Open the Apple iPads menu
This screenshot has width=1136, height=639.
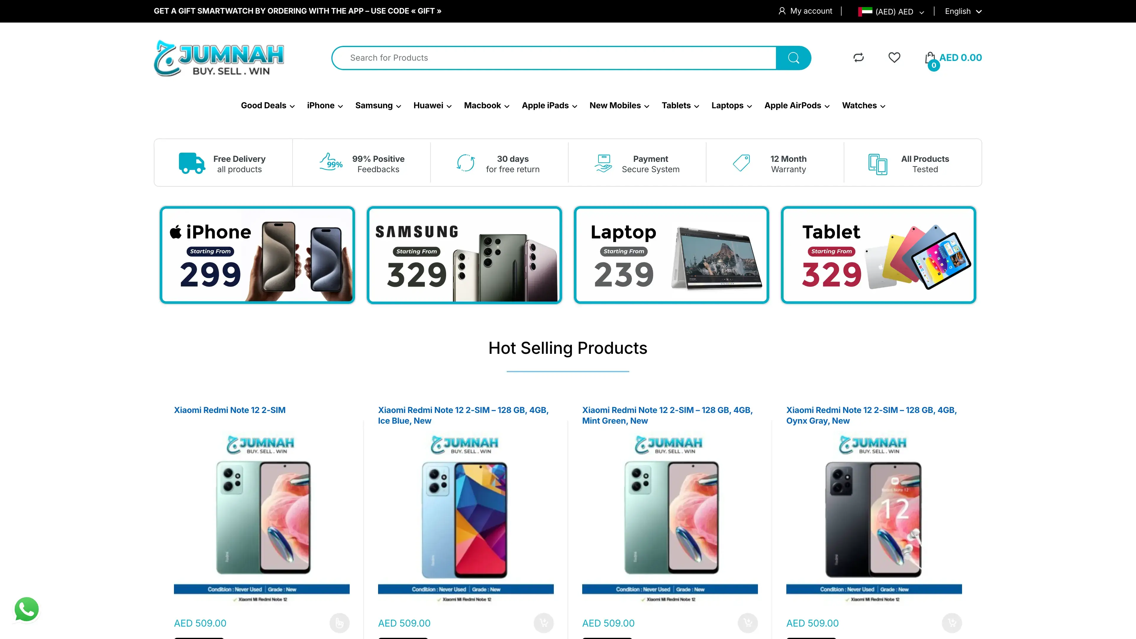[549, 106]
